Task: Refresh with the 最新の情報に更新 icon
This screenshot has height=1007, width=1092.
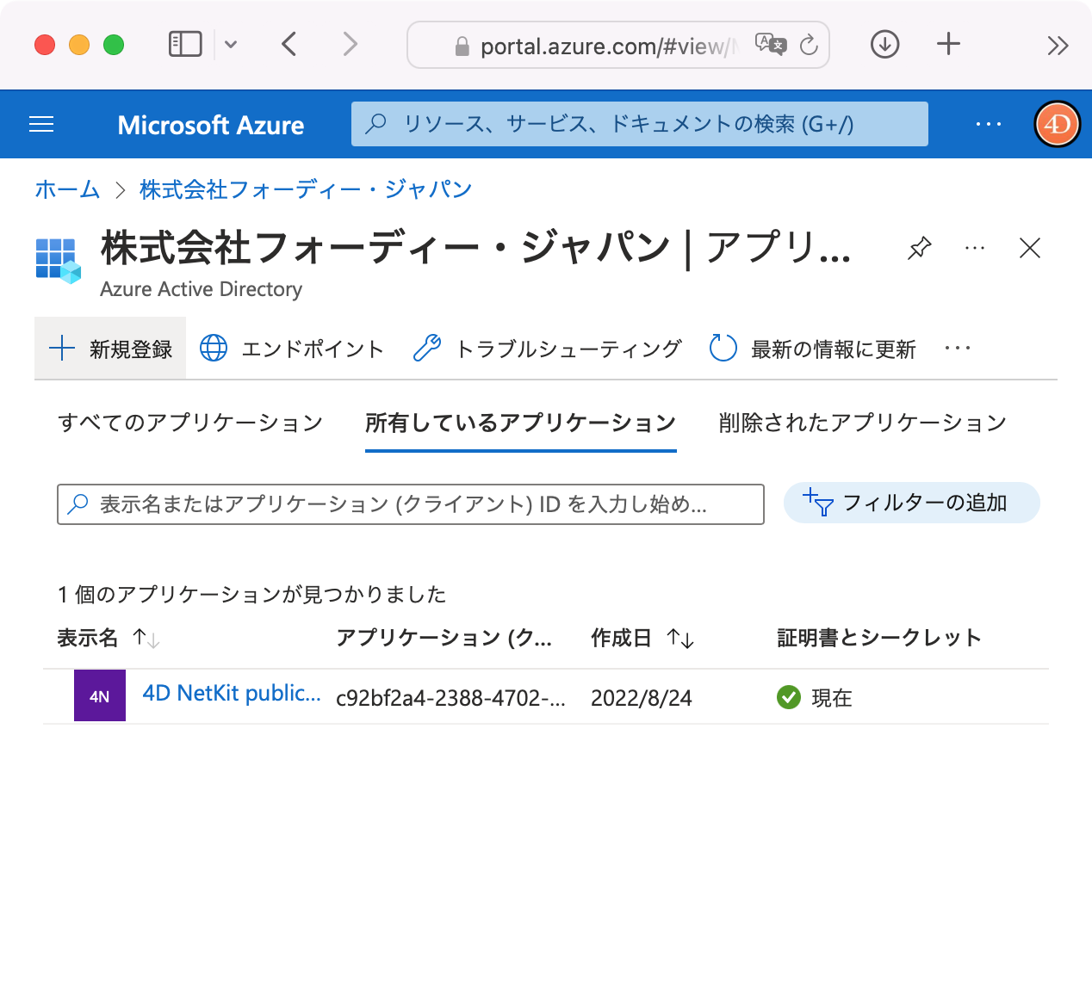Action: [722, 348]
